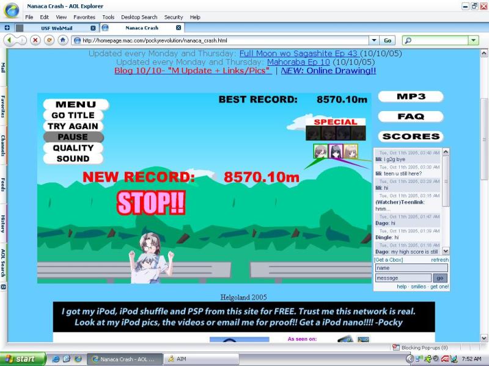
Task: Click the chat name input field
Action: 411,268
